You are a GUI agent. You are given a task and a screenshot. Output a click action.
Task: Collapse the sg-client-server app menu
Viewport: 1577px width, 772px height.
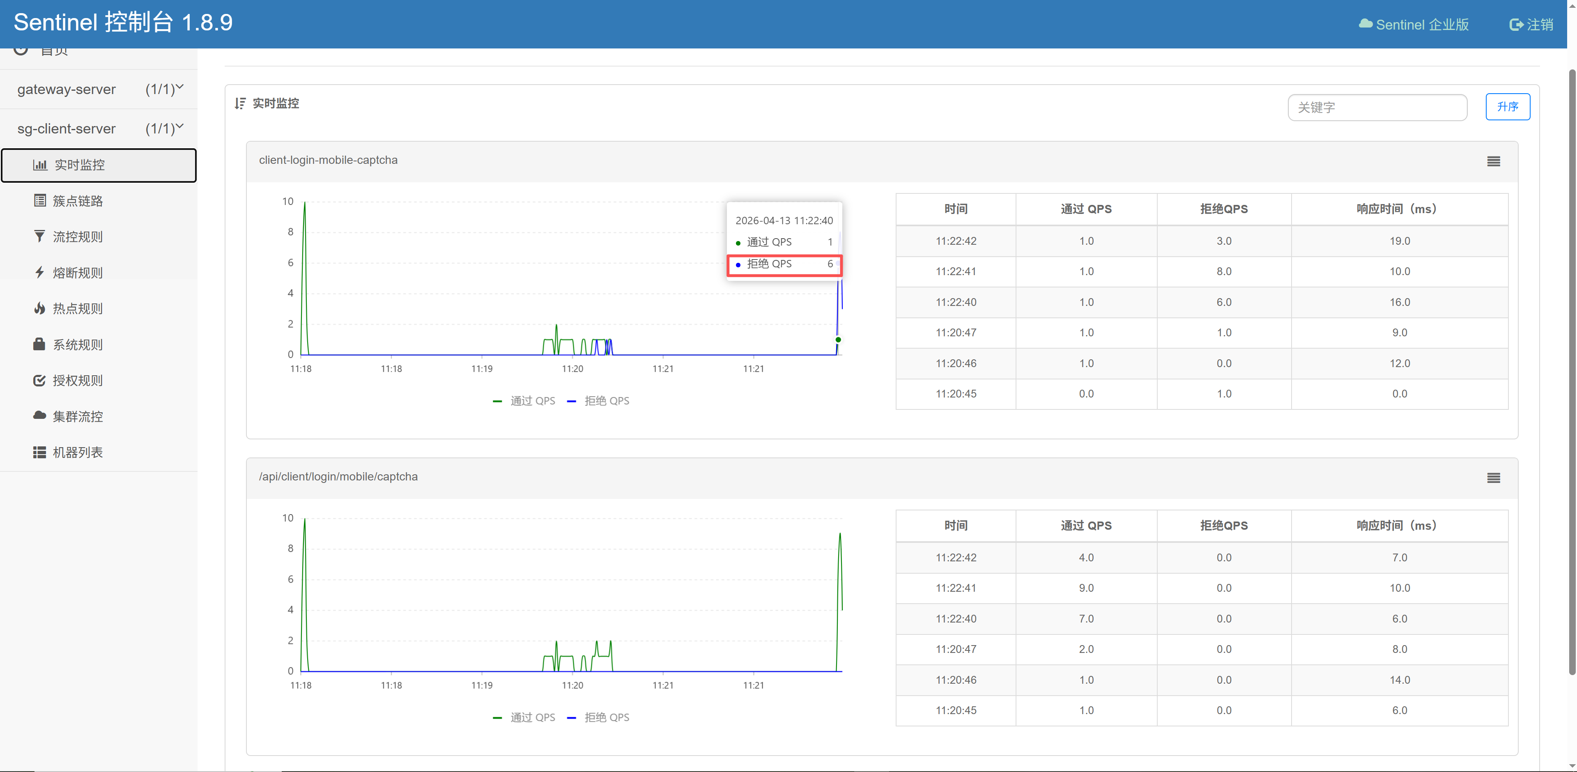(98, 129)
